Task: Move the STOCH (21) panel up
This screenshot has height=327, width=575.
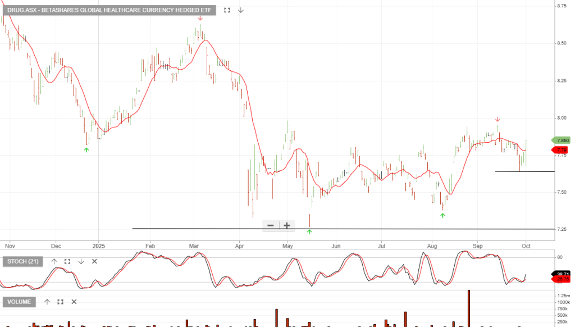Action: [x=54, y=261]
